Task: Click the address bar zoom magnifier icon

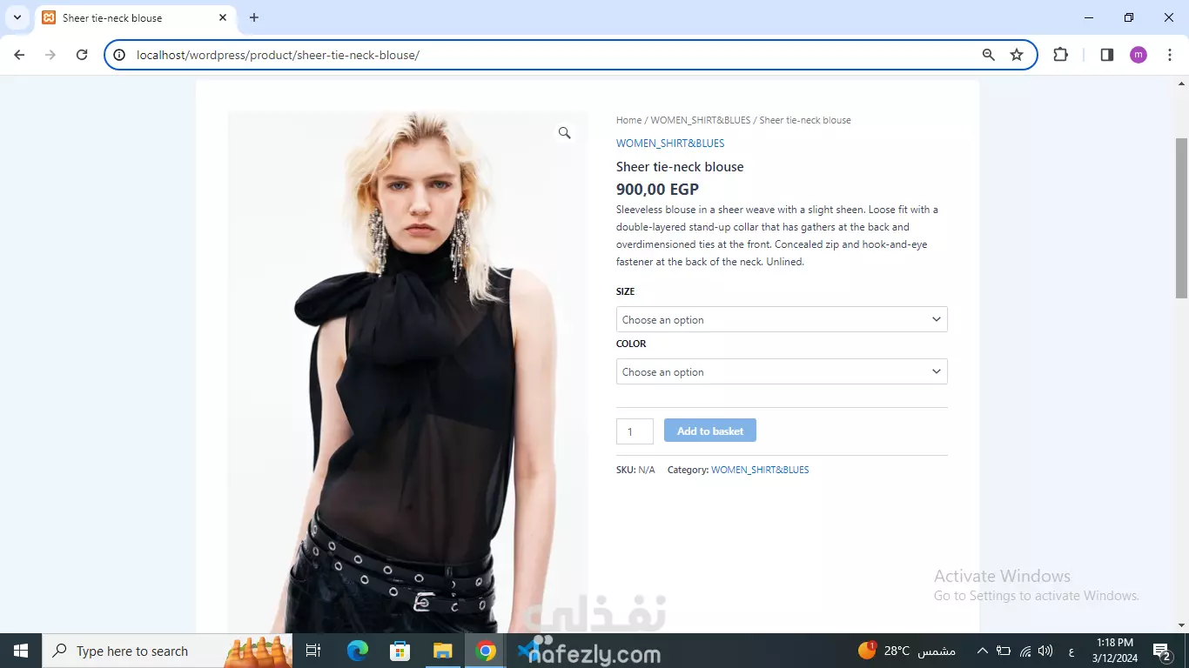Action: pos(988,55)
